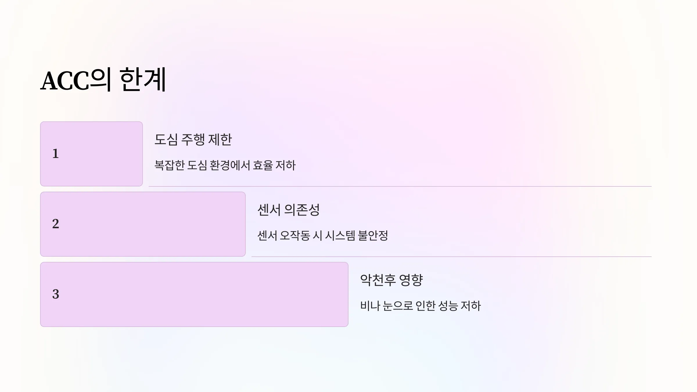697x392 pixels.
Task: Click the divider line under first item
Action: (400, 186)
